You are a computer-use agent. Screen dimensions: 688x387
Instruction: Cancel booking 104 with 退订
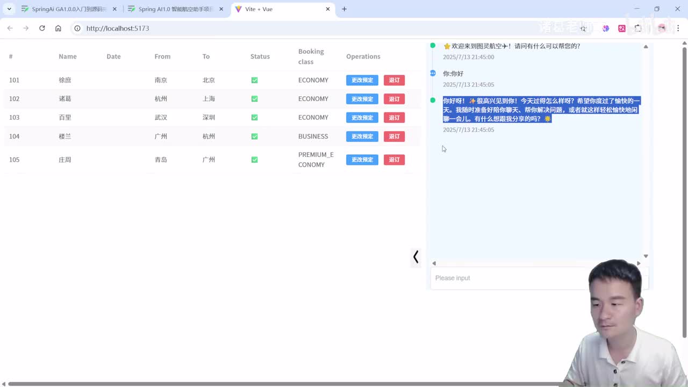(394, 137)
